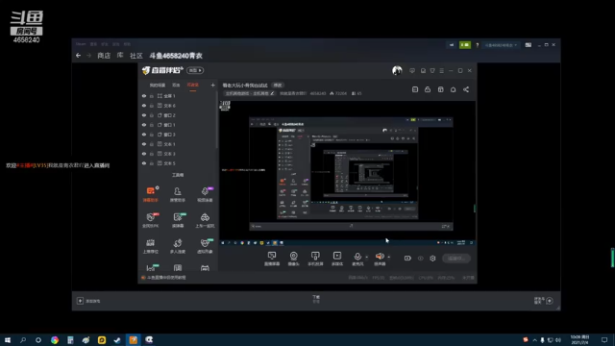
Task: Hide the 窗口2 source
Action: [x=144, y=115]
